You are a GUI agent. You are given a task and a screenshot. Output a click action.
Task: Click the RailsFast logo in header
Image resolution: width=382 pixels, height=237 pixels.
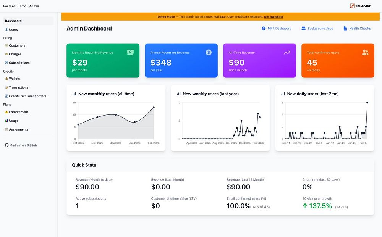[360, 6]
